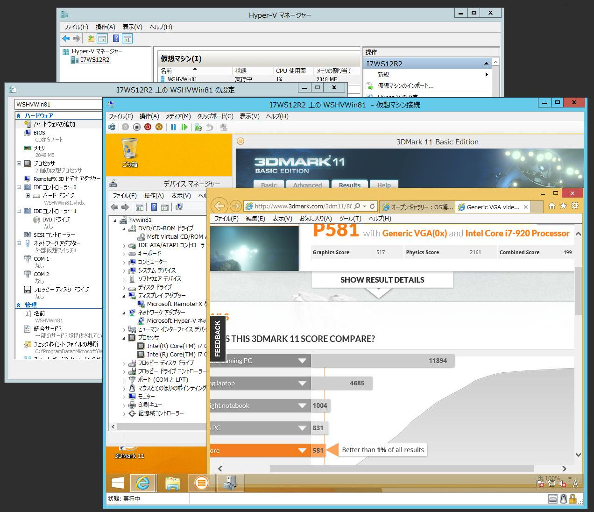Open the Recycle Bin (ごみ箱) desktop icon
594x512 pixels.
pyautogui.click(x=129, y=152)
